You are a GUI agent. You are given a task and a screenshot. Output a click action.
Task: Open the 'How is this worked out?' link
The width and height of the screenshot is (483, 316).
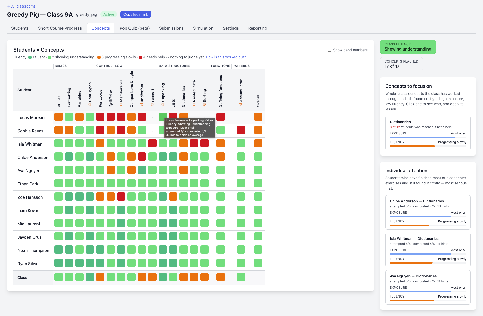(226, 57)
